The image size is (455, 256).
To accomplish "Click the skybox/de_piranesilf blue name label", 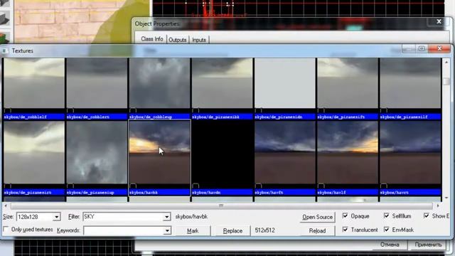I will coord(410,117).
